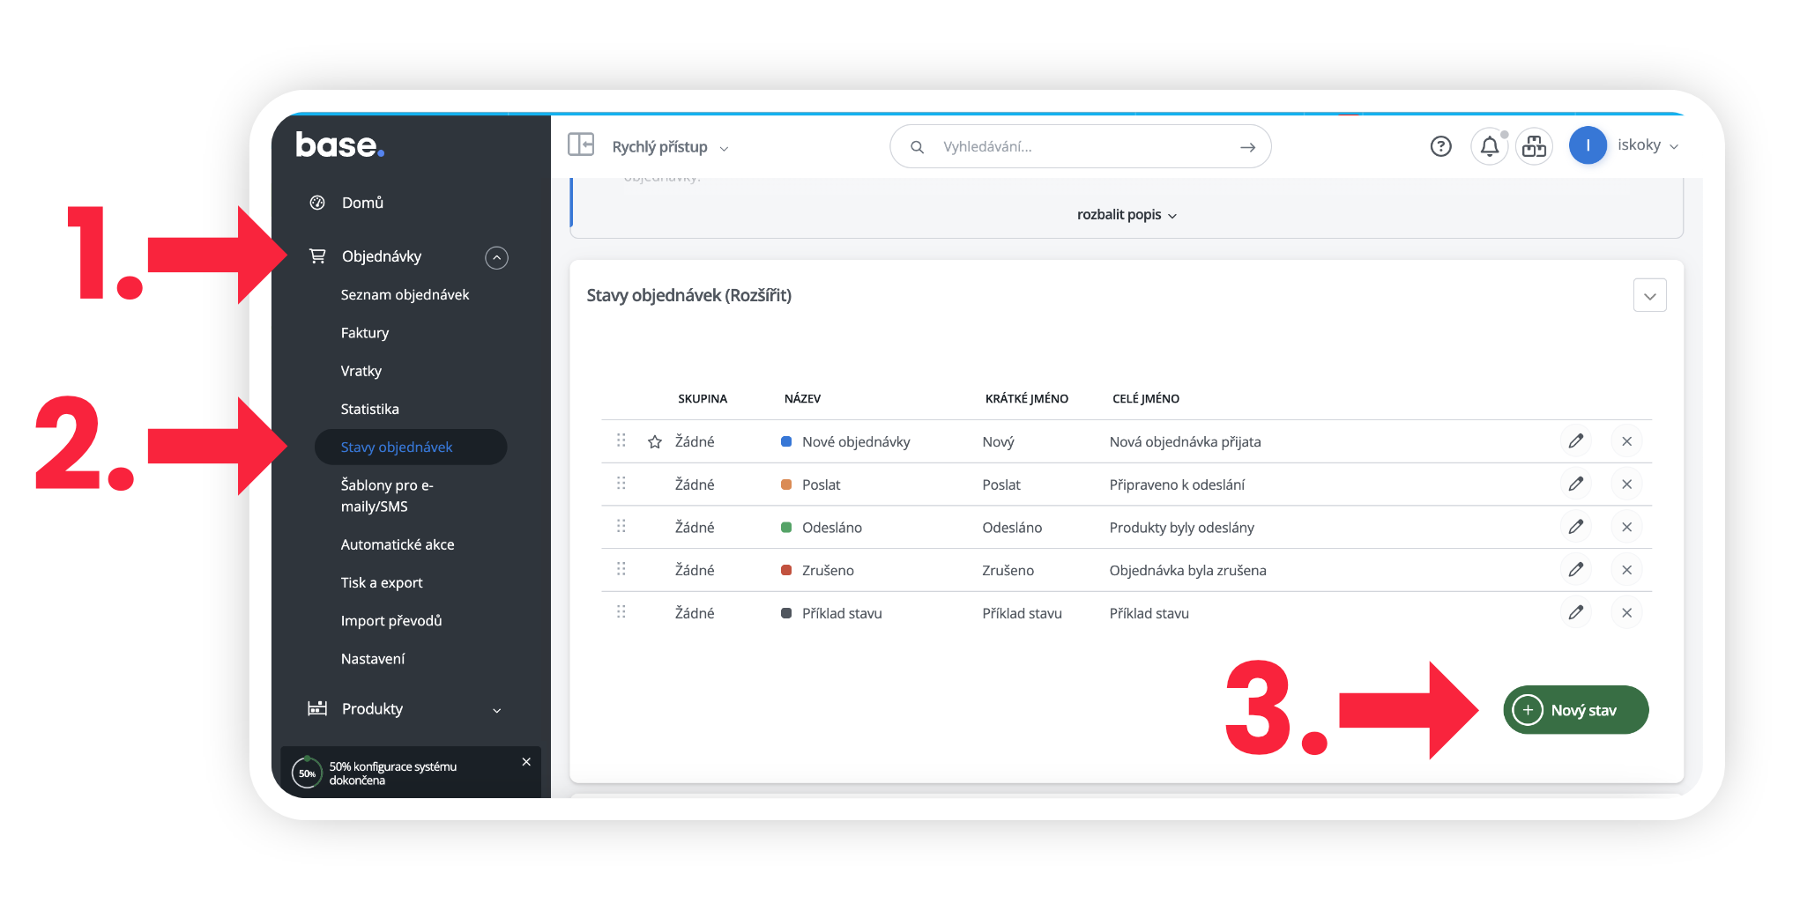Click Produkty byly odeslány text
This screenshot has width=1815, height=910.
pos(1181,527)
